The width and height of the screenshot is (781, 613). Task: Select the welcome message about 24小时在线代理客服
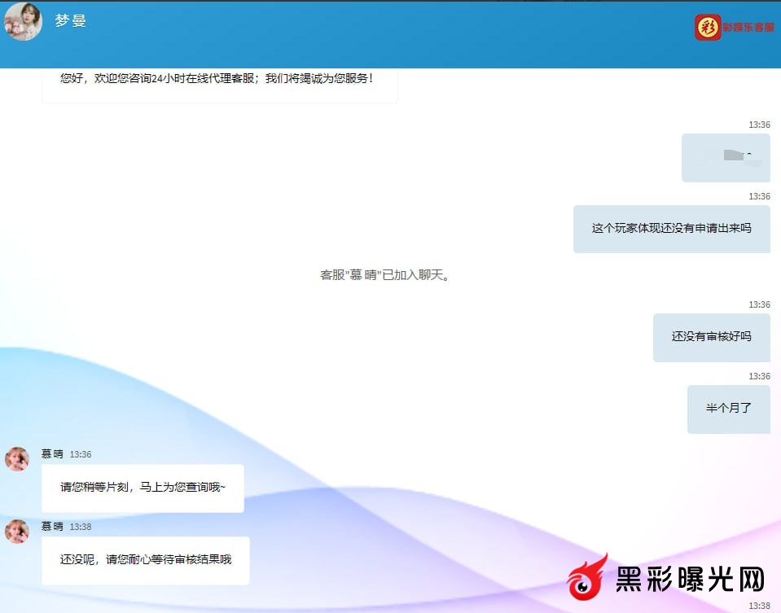(x=217, y=79)
